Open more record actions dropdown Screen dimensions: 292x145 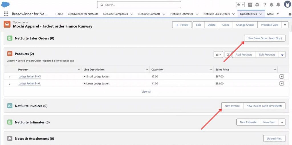click(x=285, y=25)
